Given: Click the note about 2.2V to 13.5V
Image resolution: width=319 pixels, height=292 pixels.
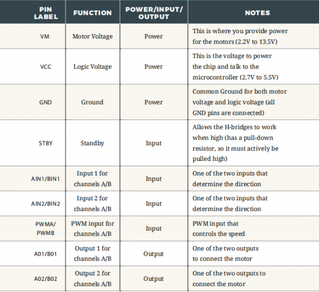Looking at the screenshot, I should [x=240, y=36].
